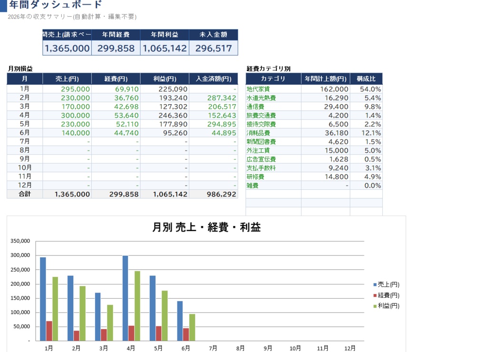Select the 研修費 category cell
This screenshot has width=487, height=352.
click(x=273, y=176)
